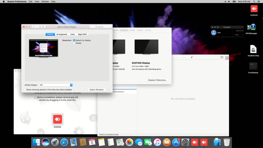
Task: Select Scaled resolution option
Action: point(74,43)
